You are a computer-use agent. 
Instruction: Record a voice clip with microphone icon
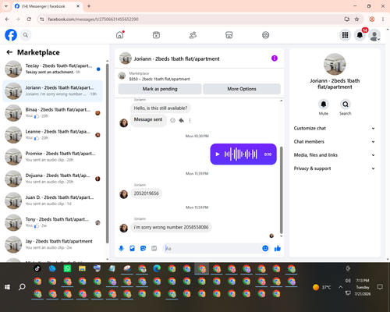121,248
